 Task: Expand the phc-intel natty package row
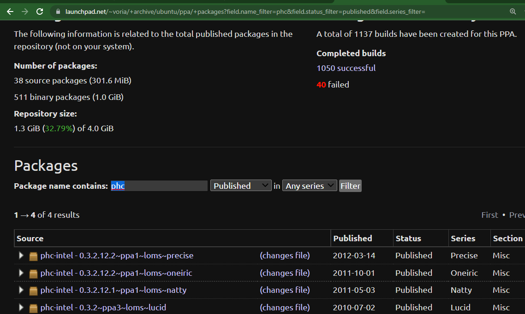[x=21, y=290]
